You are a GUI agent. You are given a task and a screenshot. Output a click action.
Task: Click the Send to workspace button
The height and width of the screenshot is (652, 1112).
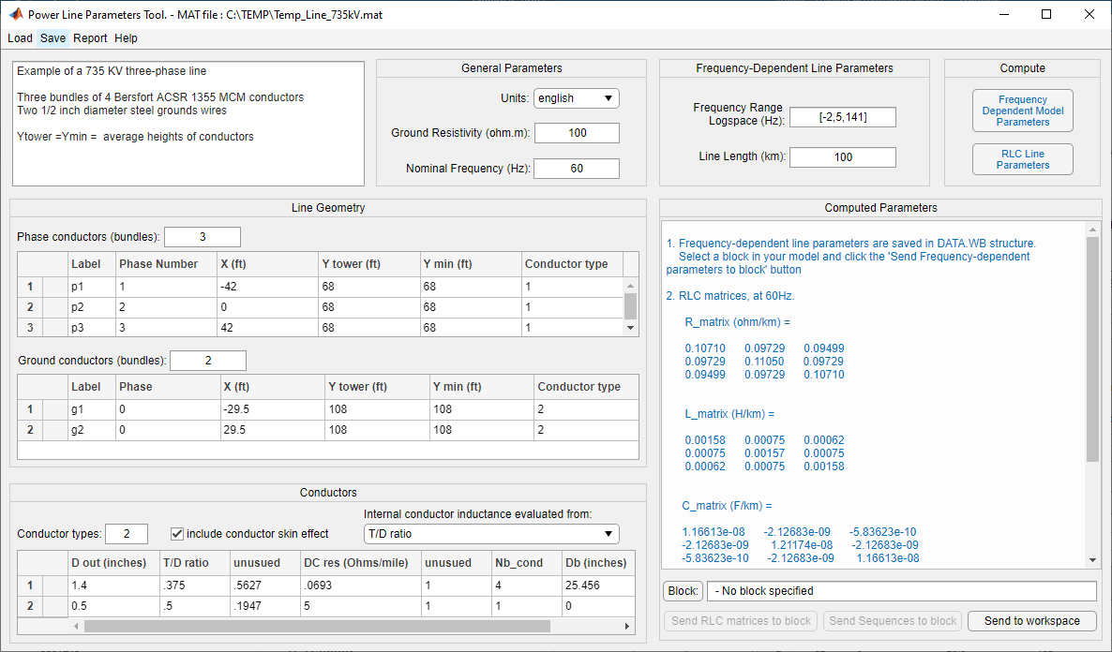[1031, 620]
